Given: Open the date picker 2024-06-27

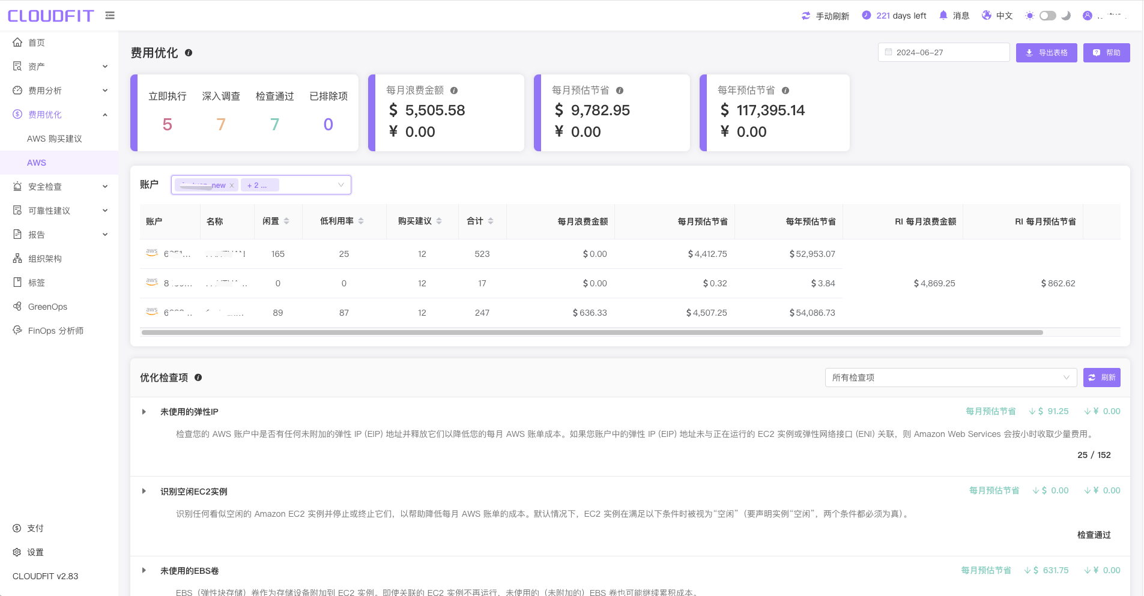Looking at the screenshot, I should point(943,52).
